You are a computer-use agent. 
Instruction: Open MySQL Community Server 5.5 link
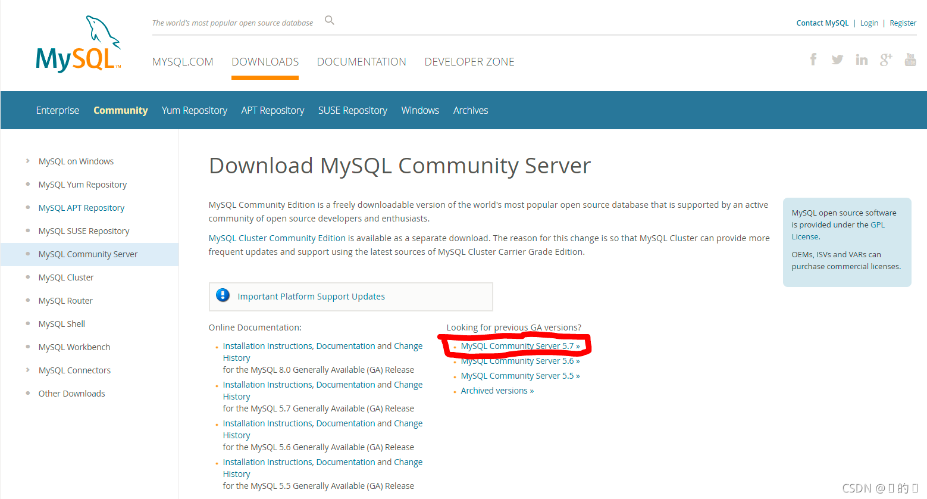[520, 376]
